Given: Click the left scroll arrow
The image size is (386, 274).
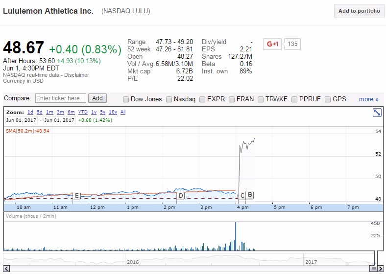Looking at the screenshot, I should [7, 268].
